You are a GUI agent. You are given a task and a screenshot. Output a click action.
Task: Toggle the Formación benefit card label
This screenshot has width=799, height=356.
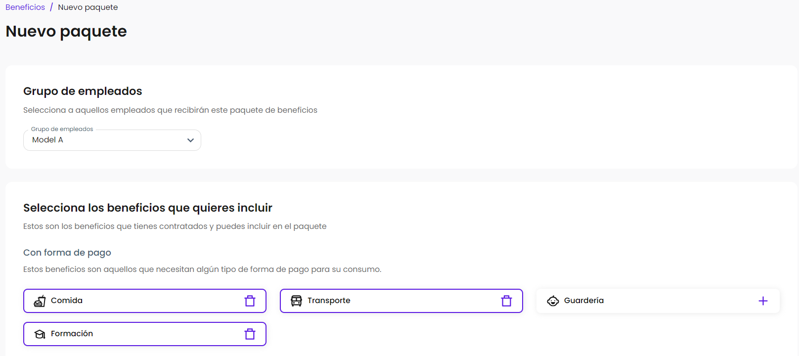coord(72,334)
